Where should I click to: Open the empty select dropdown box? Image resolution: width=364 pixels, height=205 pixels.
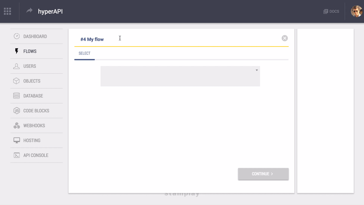(x=180, y=76)
